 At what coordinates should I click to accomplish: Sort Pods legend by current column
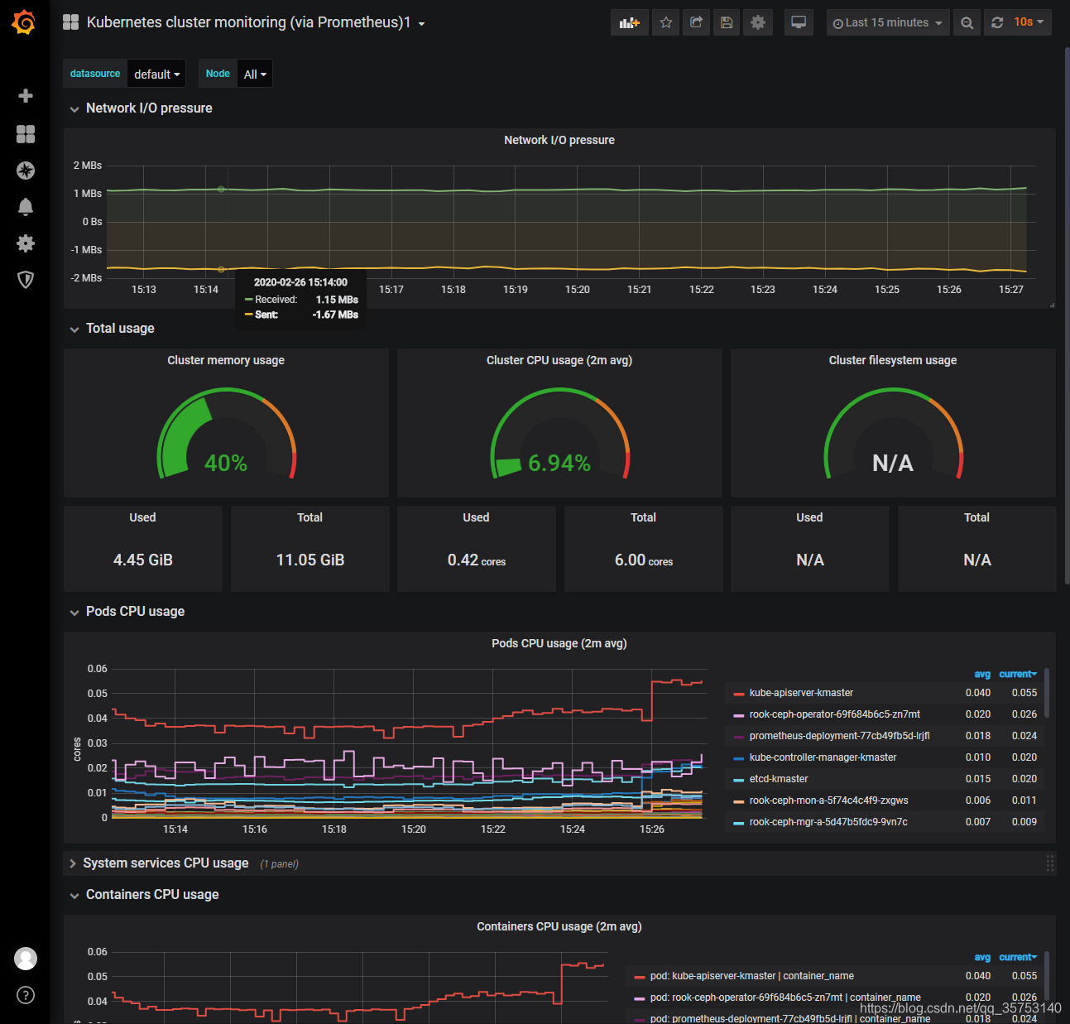pyautogui.click(x=1018, y=674)
